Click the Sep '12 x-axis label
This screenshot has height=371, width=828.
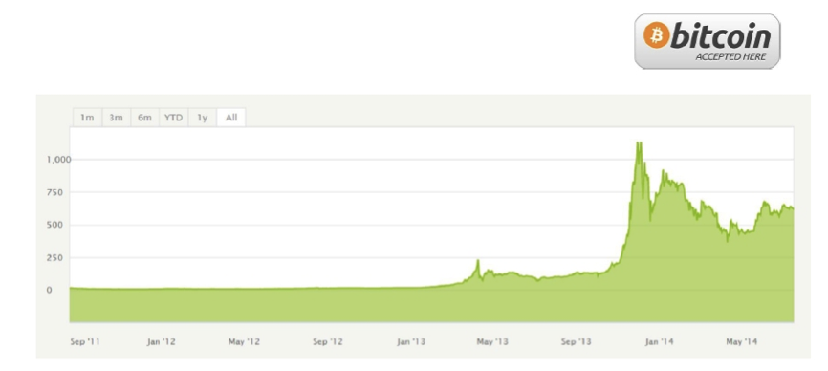click(327, 342)
